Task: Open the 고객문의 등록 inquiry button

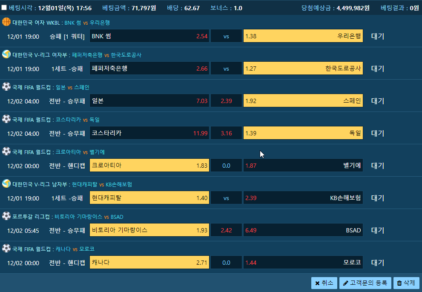Action: point(365,283)
